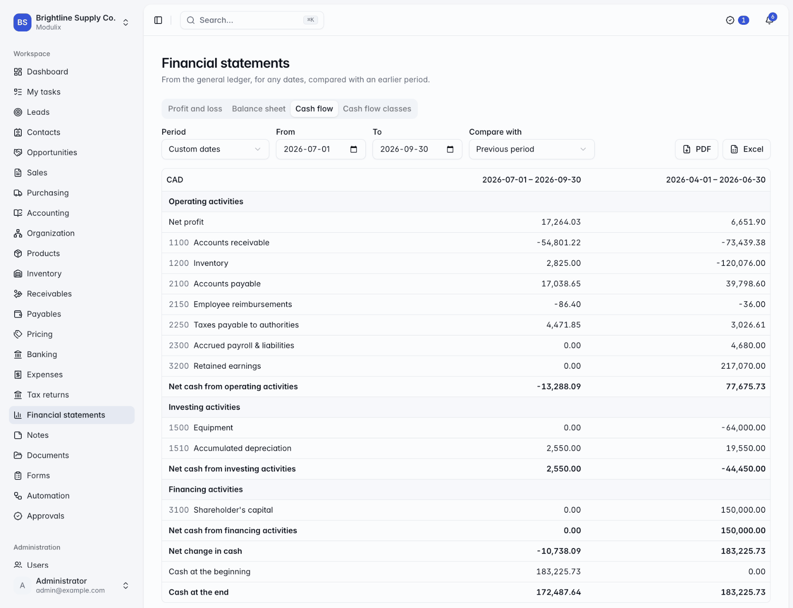Go to My tasks in sidebar
The image size is (793, 608).
[x=71, y=92]
